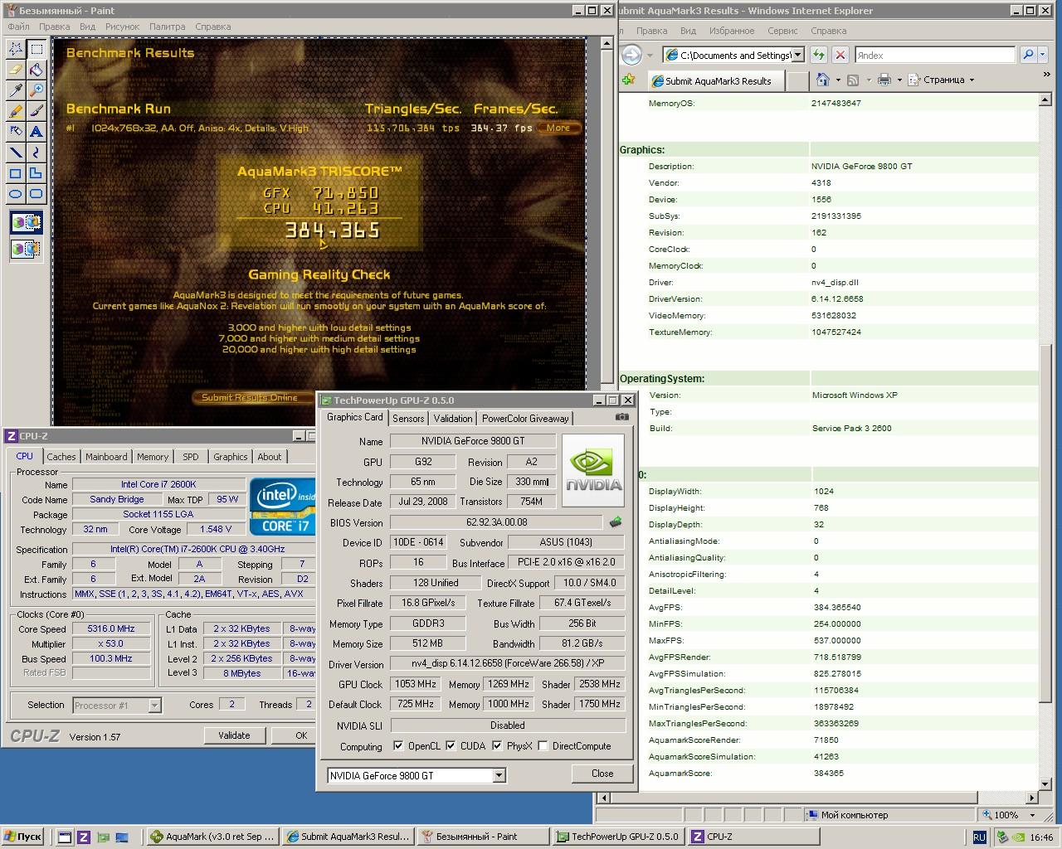The width and height of the screenshot is (1062, 849).
Task: Select the Brush tool in Paint
Action: (x=36, y=111)
